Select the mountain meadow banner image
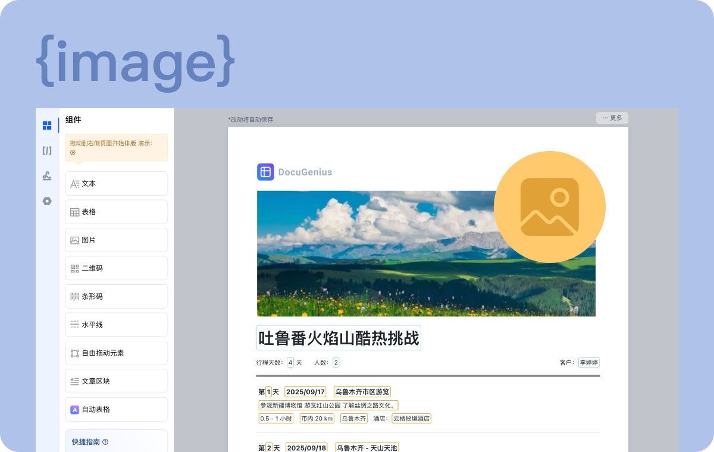 click(x=426, y=253)
